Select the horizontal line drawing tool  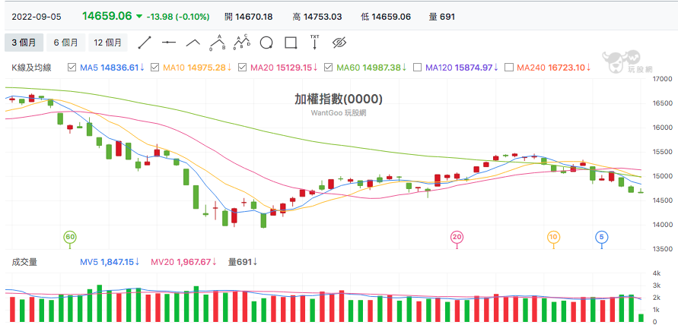click(x=169, y=43)
